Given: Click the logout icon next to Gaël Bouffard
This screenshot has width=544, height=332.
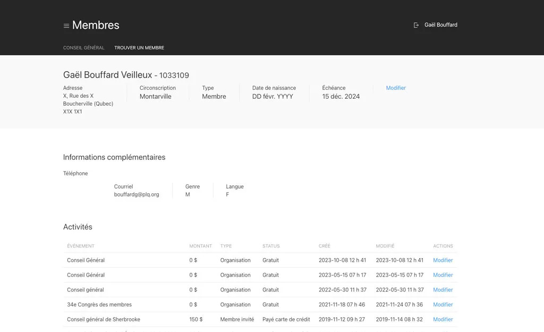Looking at the screenshot, I should tap(416, 25).
